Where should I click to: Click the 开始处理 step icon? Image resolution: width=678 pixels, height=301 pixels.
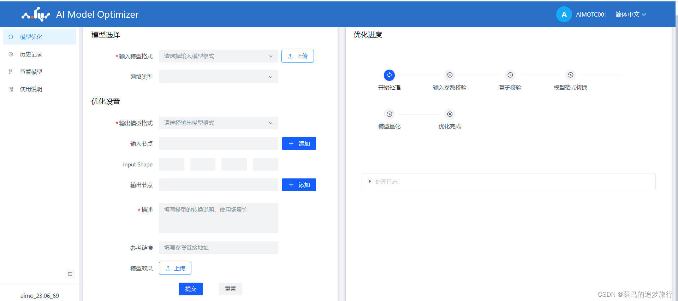(389, 75)
